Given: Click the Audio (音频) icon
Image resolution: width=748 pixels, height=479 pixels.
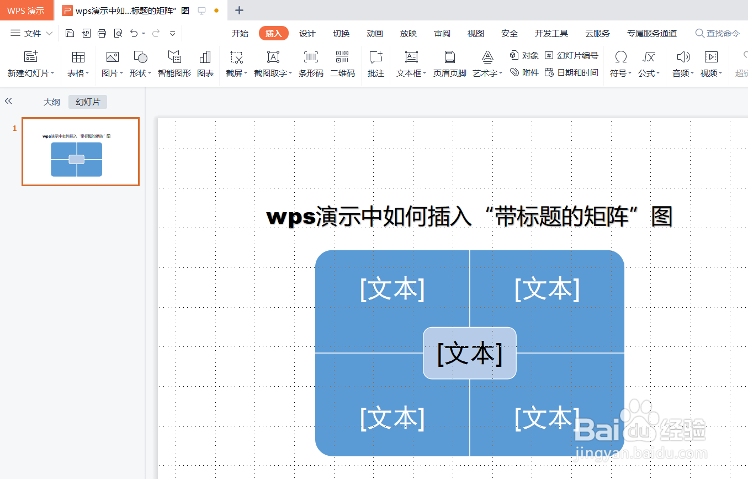Looking at the screenshot, I should [x=683, y=56].
